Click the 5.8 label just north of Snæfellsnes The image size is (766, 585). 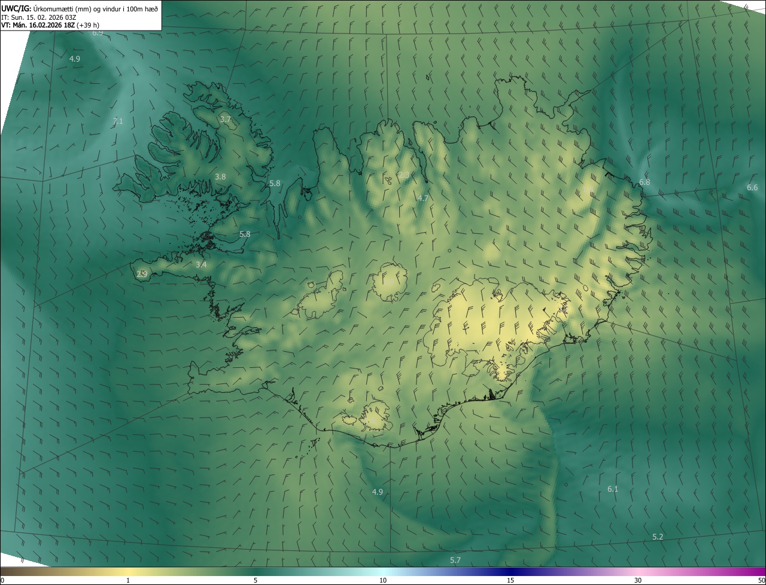(245, 234)
